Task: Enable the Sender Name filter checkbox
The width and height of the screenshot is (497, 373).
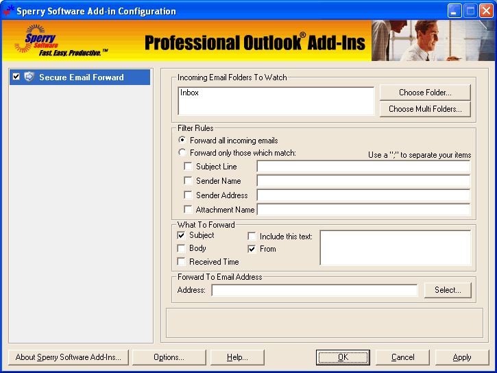Action: [x=188, y=180]
